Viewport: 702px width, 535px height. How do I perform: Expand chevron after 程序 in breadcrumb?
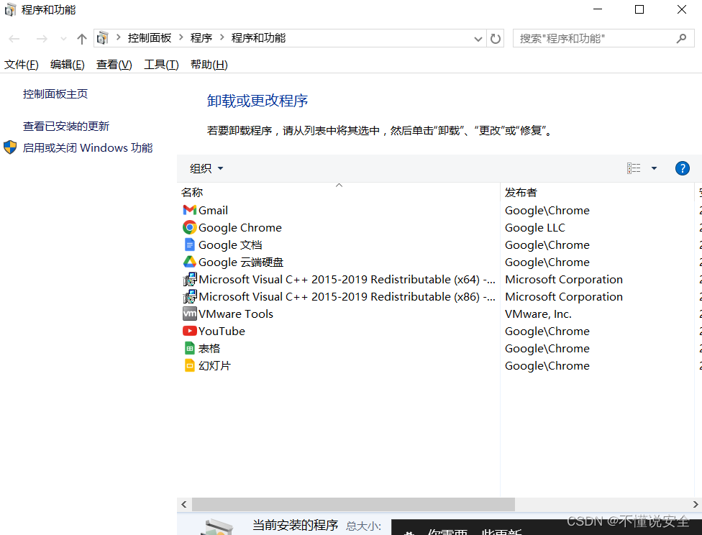[222, 37]
